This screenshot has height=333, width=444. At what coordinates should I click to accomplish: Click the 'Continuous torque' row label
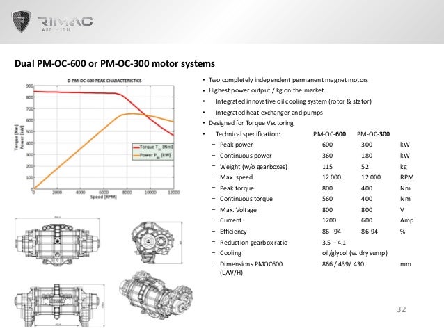tap(246, 199)
